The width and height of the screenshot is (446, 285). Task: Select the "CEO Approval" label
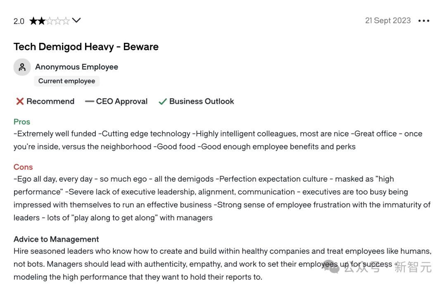[121, 101]
